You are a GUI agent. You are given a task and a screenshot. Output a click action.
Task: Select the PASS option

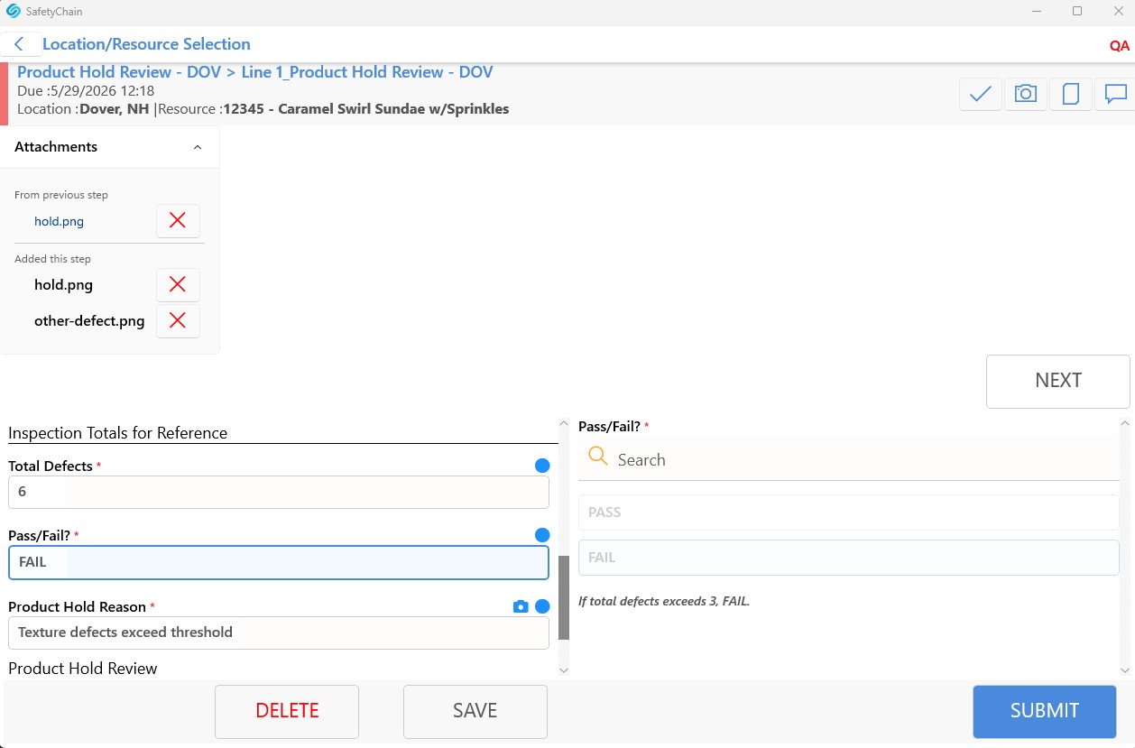pyautogui.click(x=849, y=513)
